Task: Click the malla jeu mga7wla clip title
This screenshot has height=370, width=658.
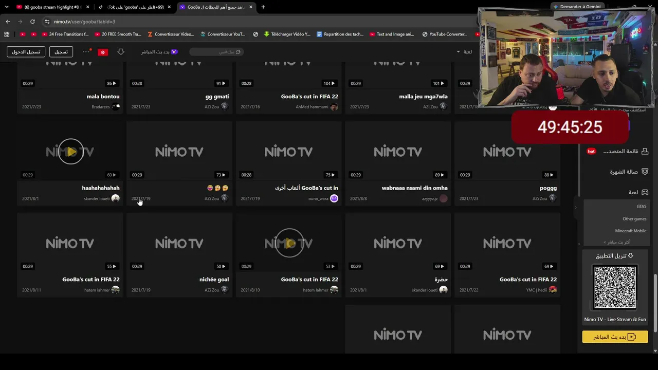Action: tap(423, 97)
